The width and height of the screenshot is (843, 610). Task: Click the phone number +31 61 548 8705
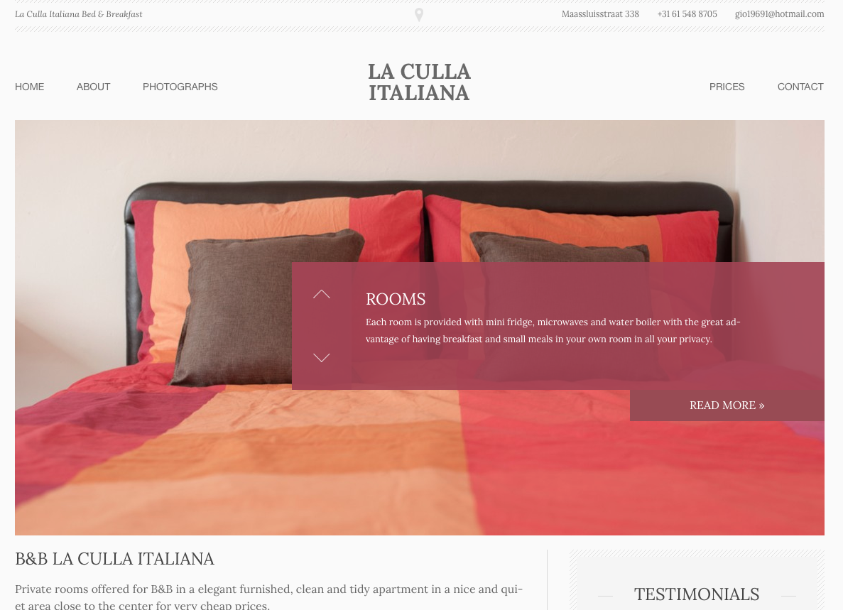[687, 14]
